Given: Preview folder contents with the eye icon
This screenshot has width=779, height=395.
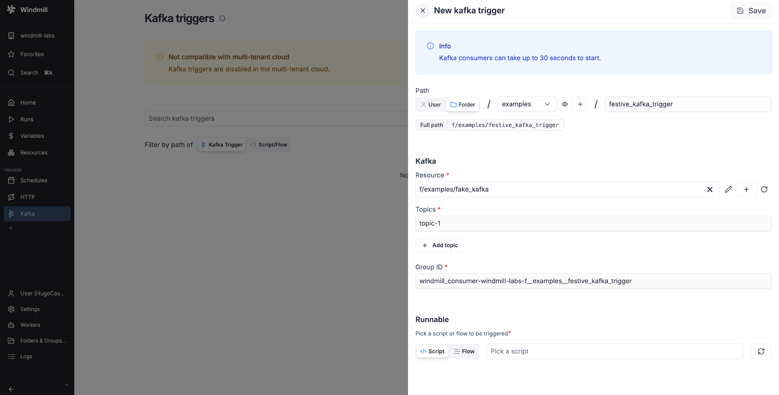Looking at the screenshot, I should pyautogui.click(x=565, y=104).
